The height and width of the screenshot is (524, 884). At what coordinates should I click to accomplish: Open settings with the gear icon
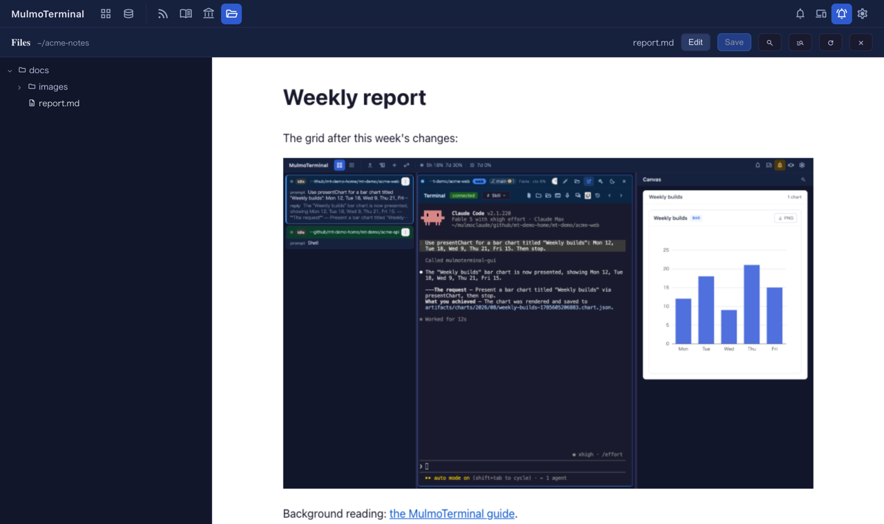tap(863, 14)
